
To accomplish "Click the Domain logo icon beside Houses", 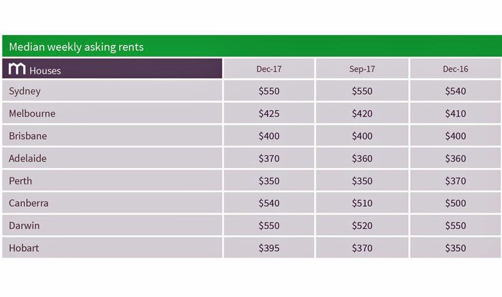I will 17,69.
